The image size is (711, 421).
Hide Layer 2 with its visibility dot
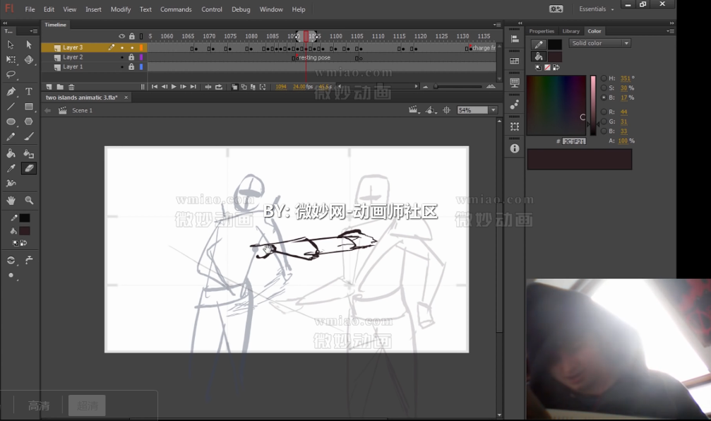coord(122,57)
